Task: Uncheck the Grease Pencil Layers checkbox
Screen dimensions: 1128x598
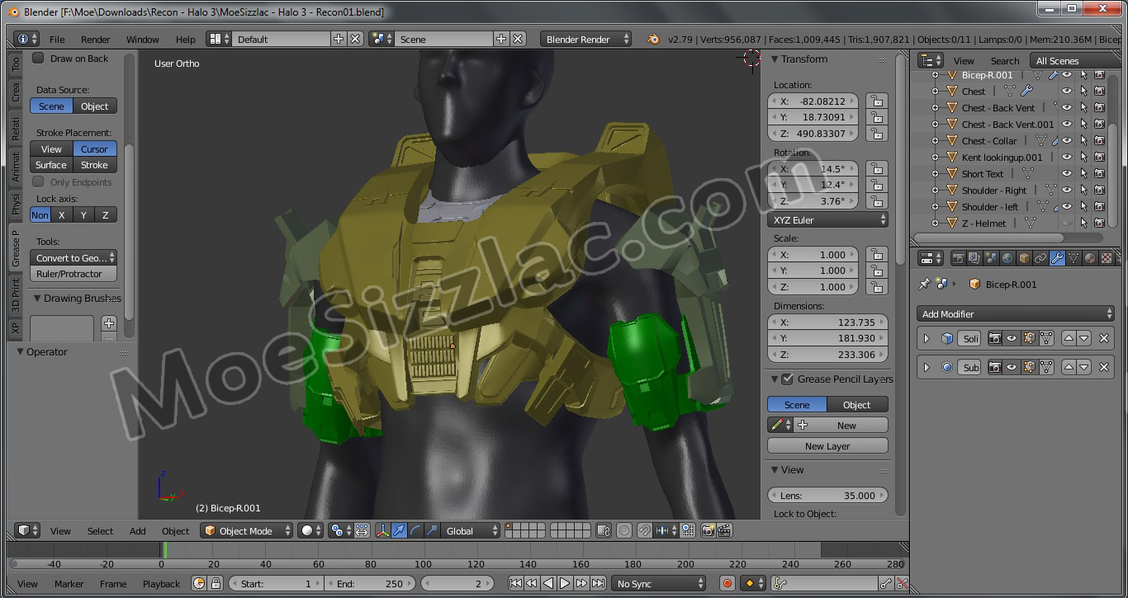Action: [x=788, y=379]
